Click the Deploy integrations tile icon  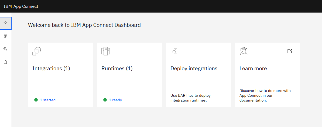(174, 51)
